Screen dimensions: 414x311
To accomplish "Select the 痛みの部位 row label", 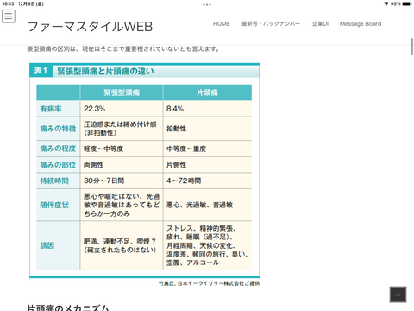I will (x=58, y=165).
